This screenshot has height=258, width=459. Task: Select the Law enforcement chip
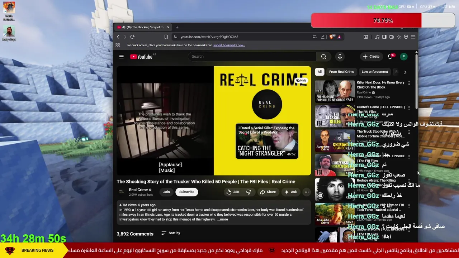(x=375, y=72)
